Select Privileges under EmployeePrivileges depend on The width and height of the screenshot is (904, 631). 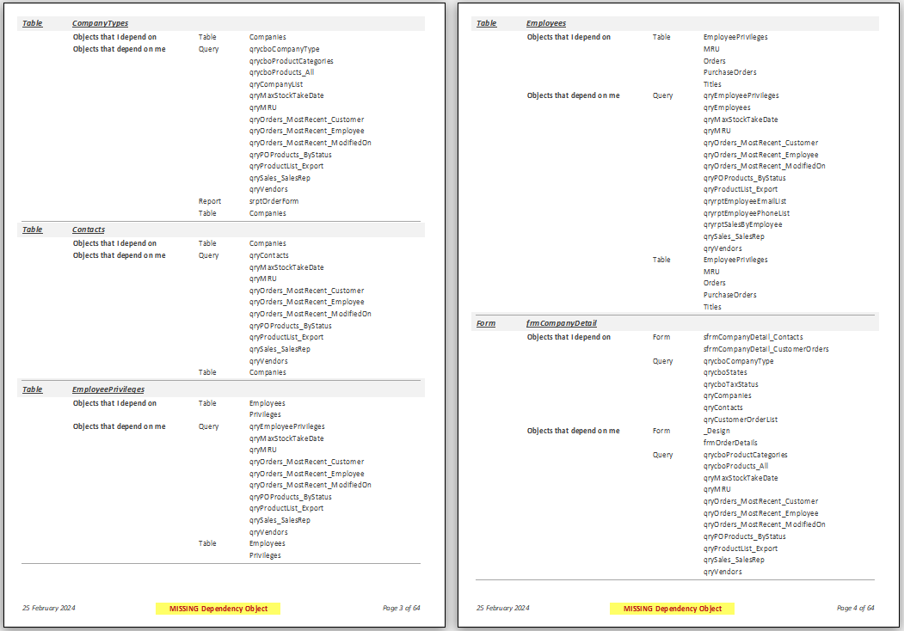pos(265,414)
